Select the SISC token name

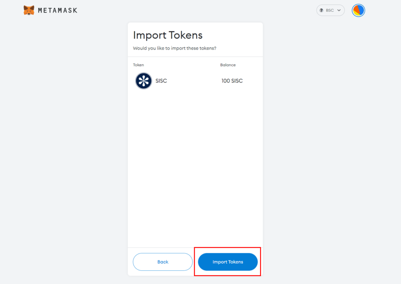(x=161, y=81)
